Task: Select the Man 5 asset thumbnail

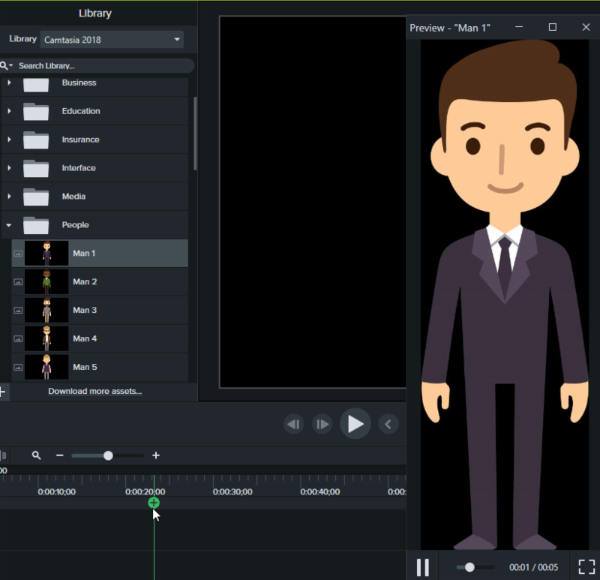Action: (46, 367)
